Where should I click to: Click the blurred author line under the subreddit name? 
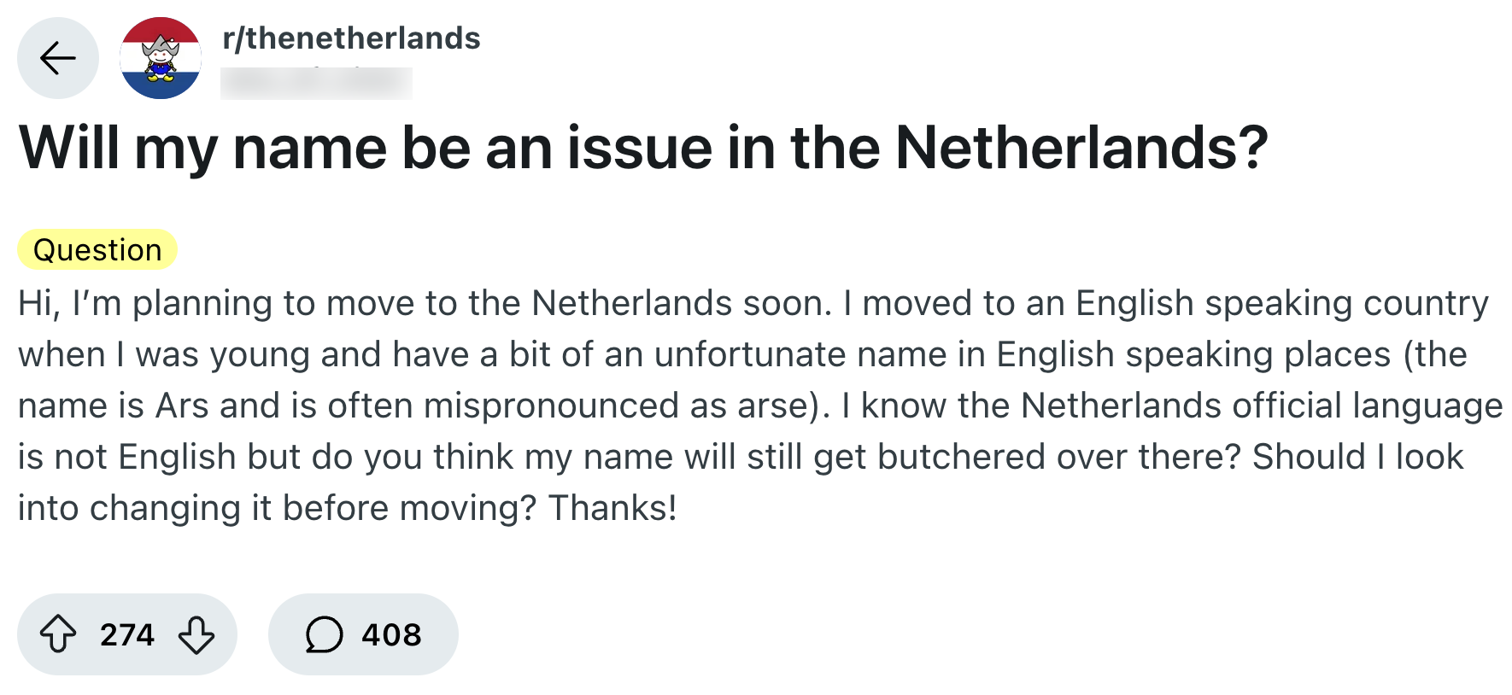click(316, 83)
